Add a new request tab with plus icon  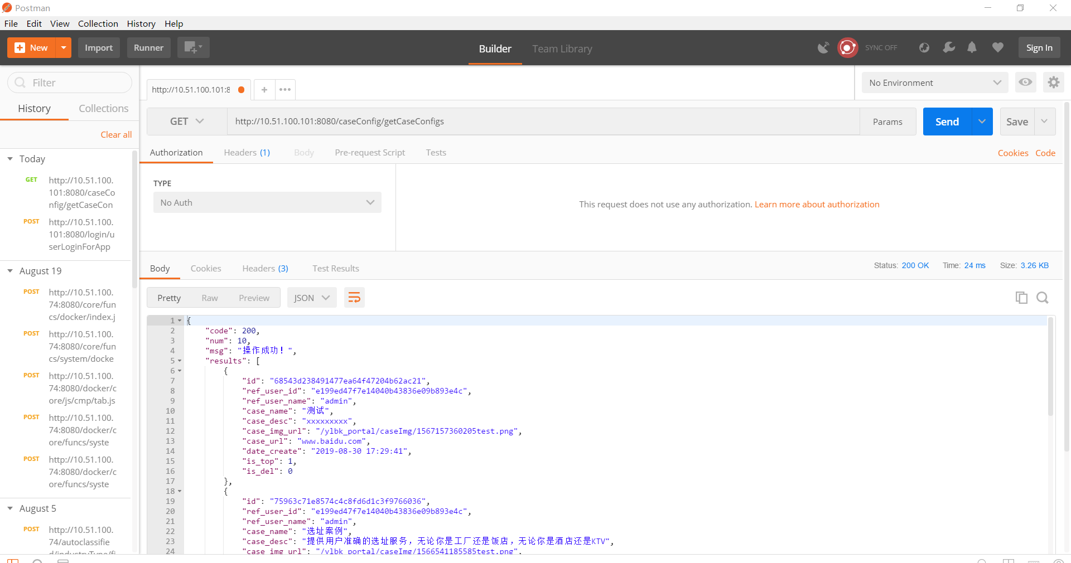click(x=264, y=90)
